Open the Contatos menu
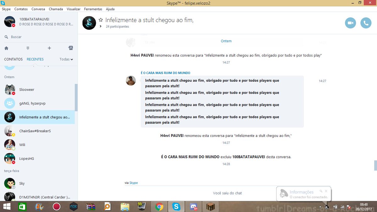This screenshot has height=212, width=377. click(x=21, y=9)
